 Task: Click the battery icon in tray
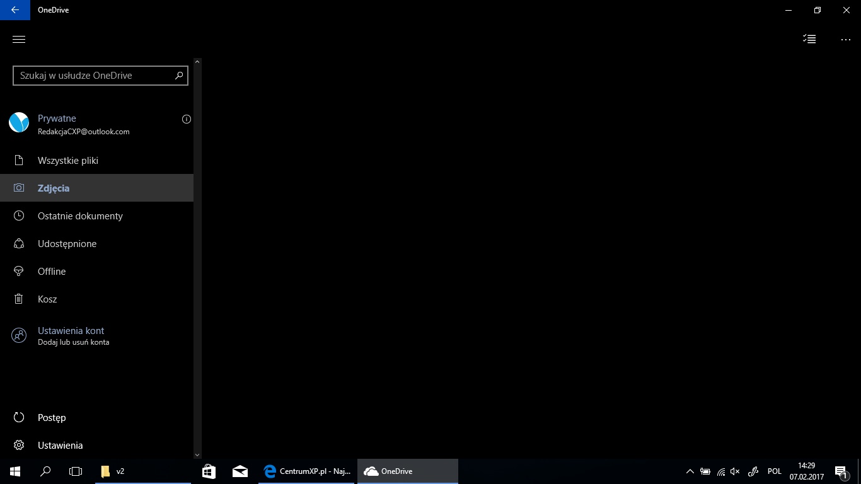pos(705,471)
